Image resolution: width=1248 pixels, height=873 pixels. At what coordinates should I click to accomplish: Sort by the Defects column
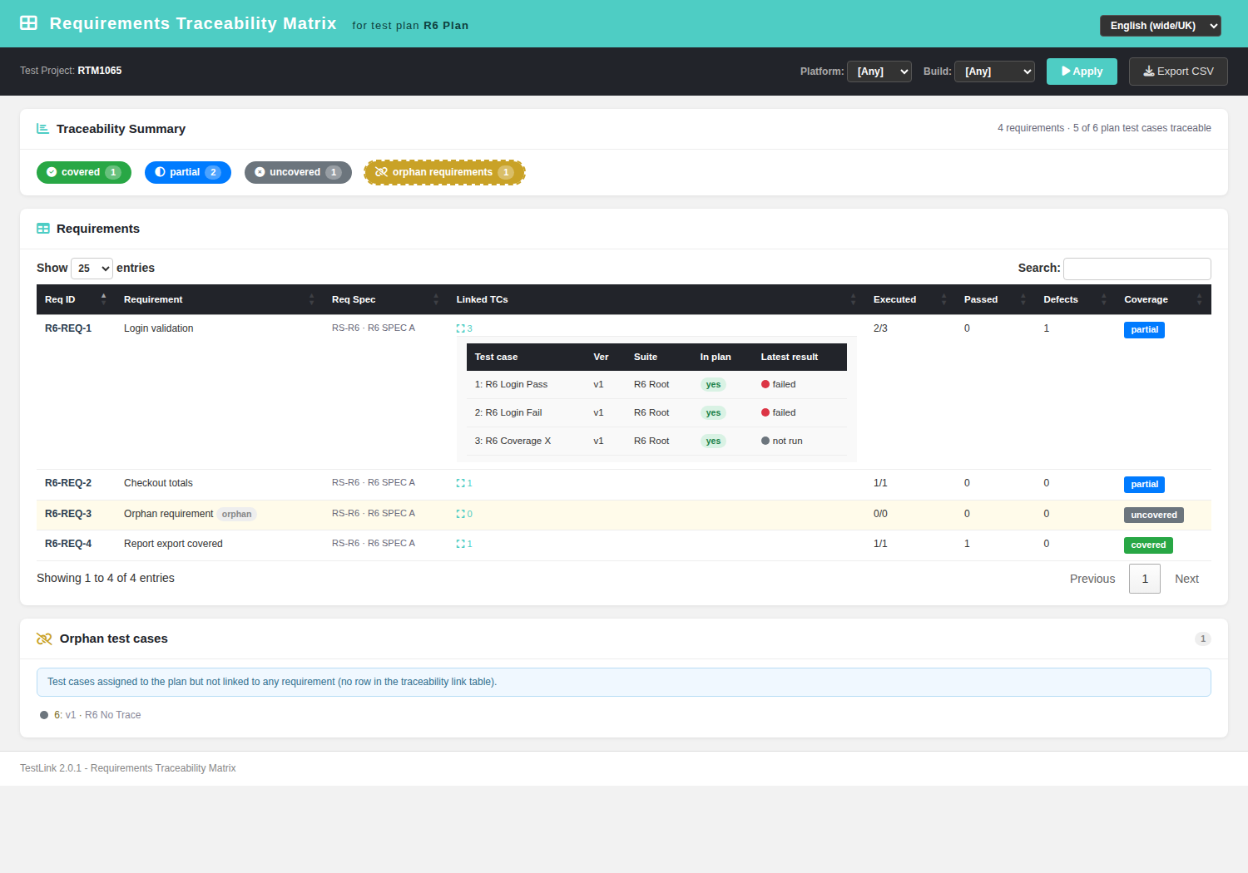point(1075,299)
